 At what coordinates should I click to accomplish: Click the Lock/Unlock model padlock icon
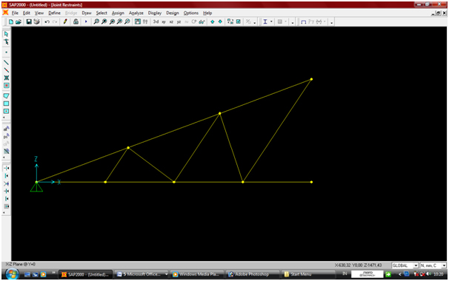pyautogui.click(x=76, y=21)
